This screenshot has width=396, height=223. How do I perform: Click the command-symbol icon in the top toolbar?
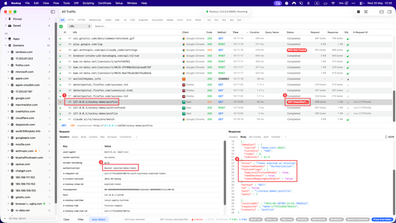(x=366, y=11)
